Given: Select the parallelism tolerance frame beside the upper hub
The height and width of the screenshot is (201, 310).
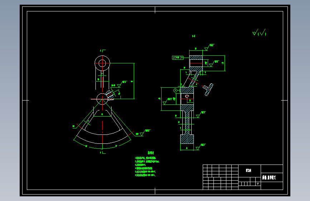Looking at the screenshot, I should [x=178, y=58].
